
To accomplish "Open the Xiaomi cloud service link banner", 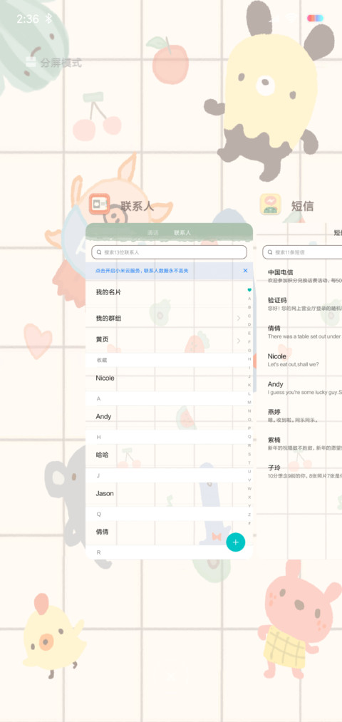I will (141, 271).
